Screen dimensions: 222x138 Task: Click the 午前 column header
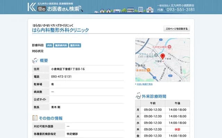coord(153,103)
